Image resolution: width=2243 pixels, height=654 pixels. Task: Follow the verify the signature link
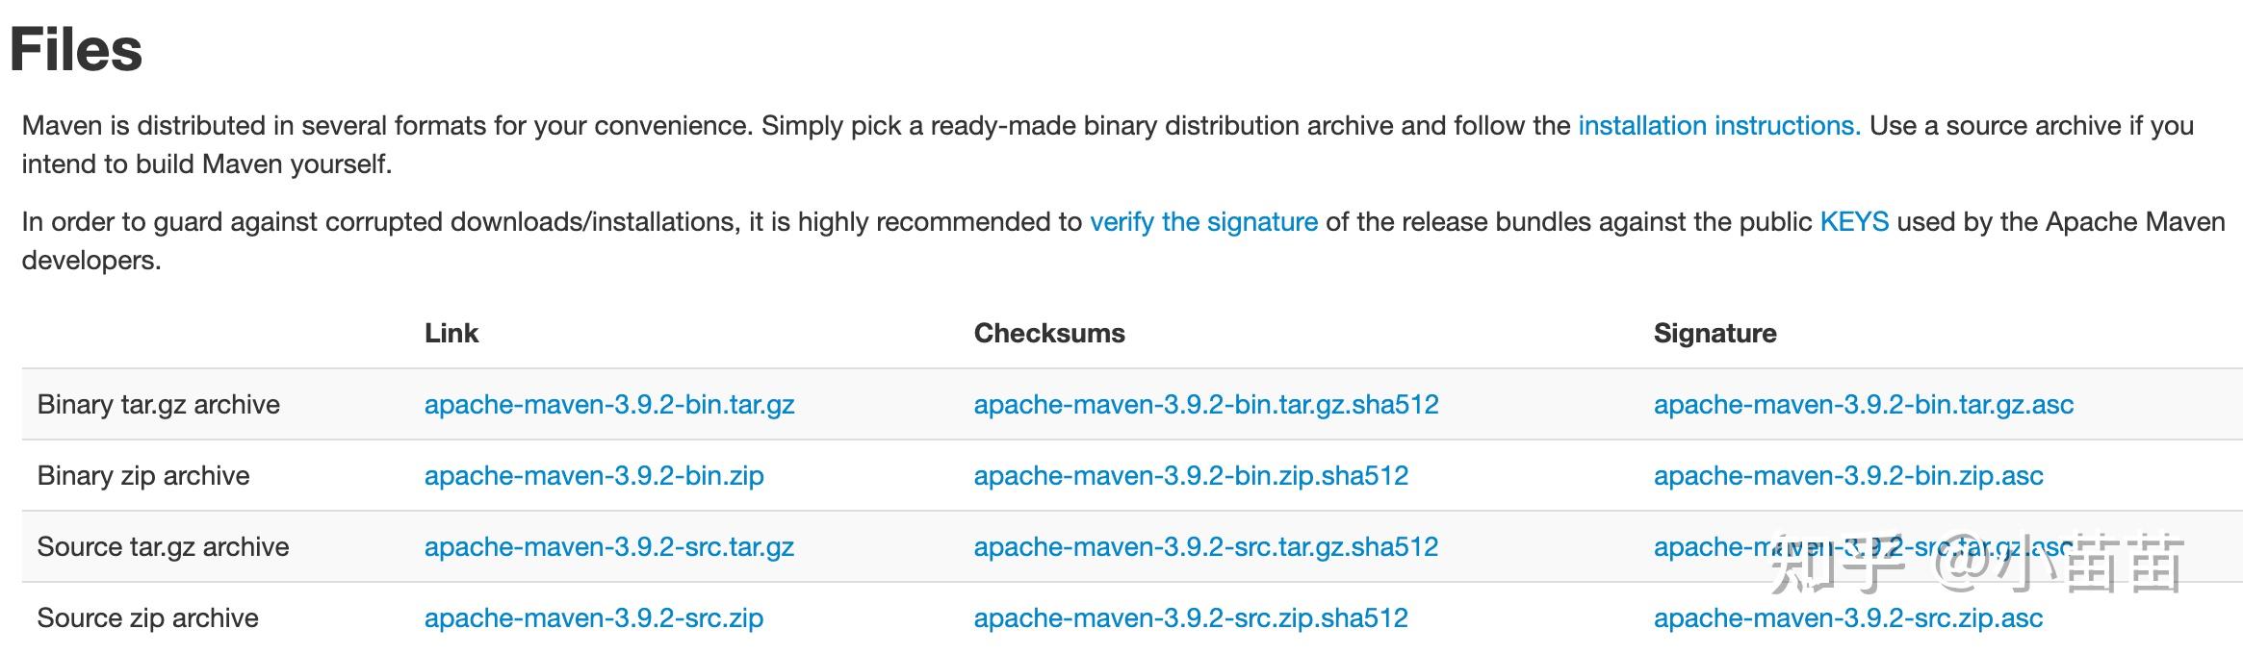[x=1203, y=222]
